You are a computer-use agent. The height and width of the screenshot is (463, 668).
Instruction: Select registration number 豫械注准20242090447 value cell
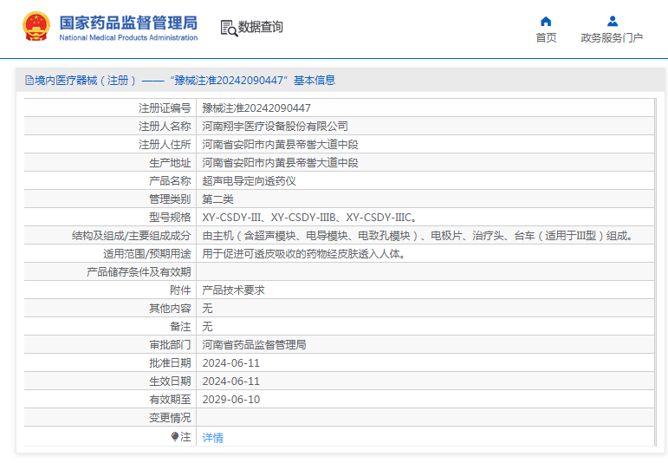click(256, 108)
